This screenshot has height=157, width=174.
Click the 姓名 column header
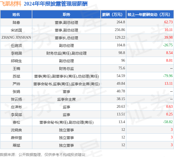(x=16, y=14)
